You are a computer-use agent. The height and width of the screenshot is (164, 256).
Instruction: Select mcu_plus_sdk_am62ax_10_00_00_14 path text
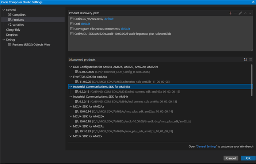coord(133,112)
